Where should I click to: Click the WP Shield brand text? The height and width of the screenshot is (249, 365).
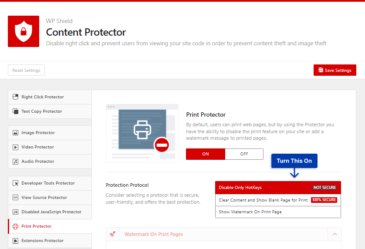tap(59, 21)
